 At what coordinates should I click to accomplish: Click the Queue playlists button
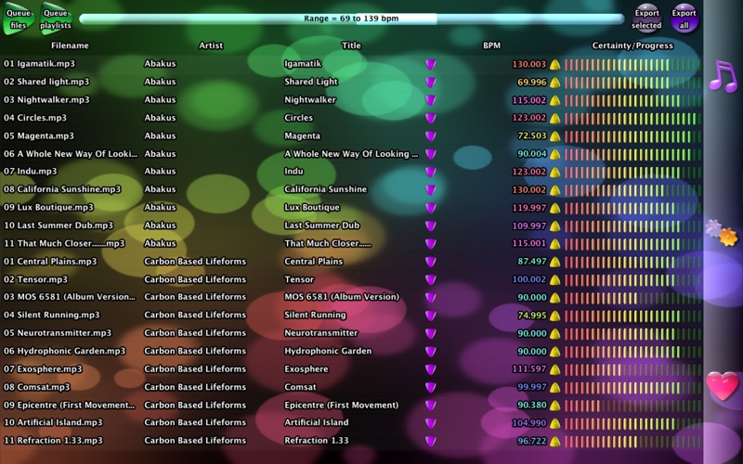(56, 19)
